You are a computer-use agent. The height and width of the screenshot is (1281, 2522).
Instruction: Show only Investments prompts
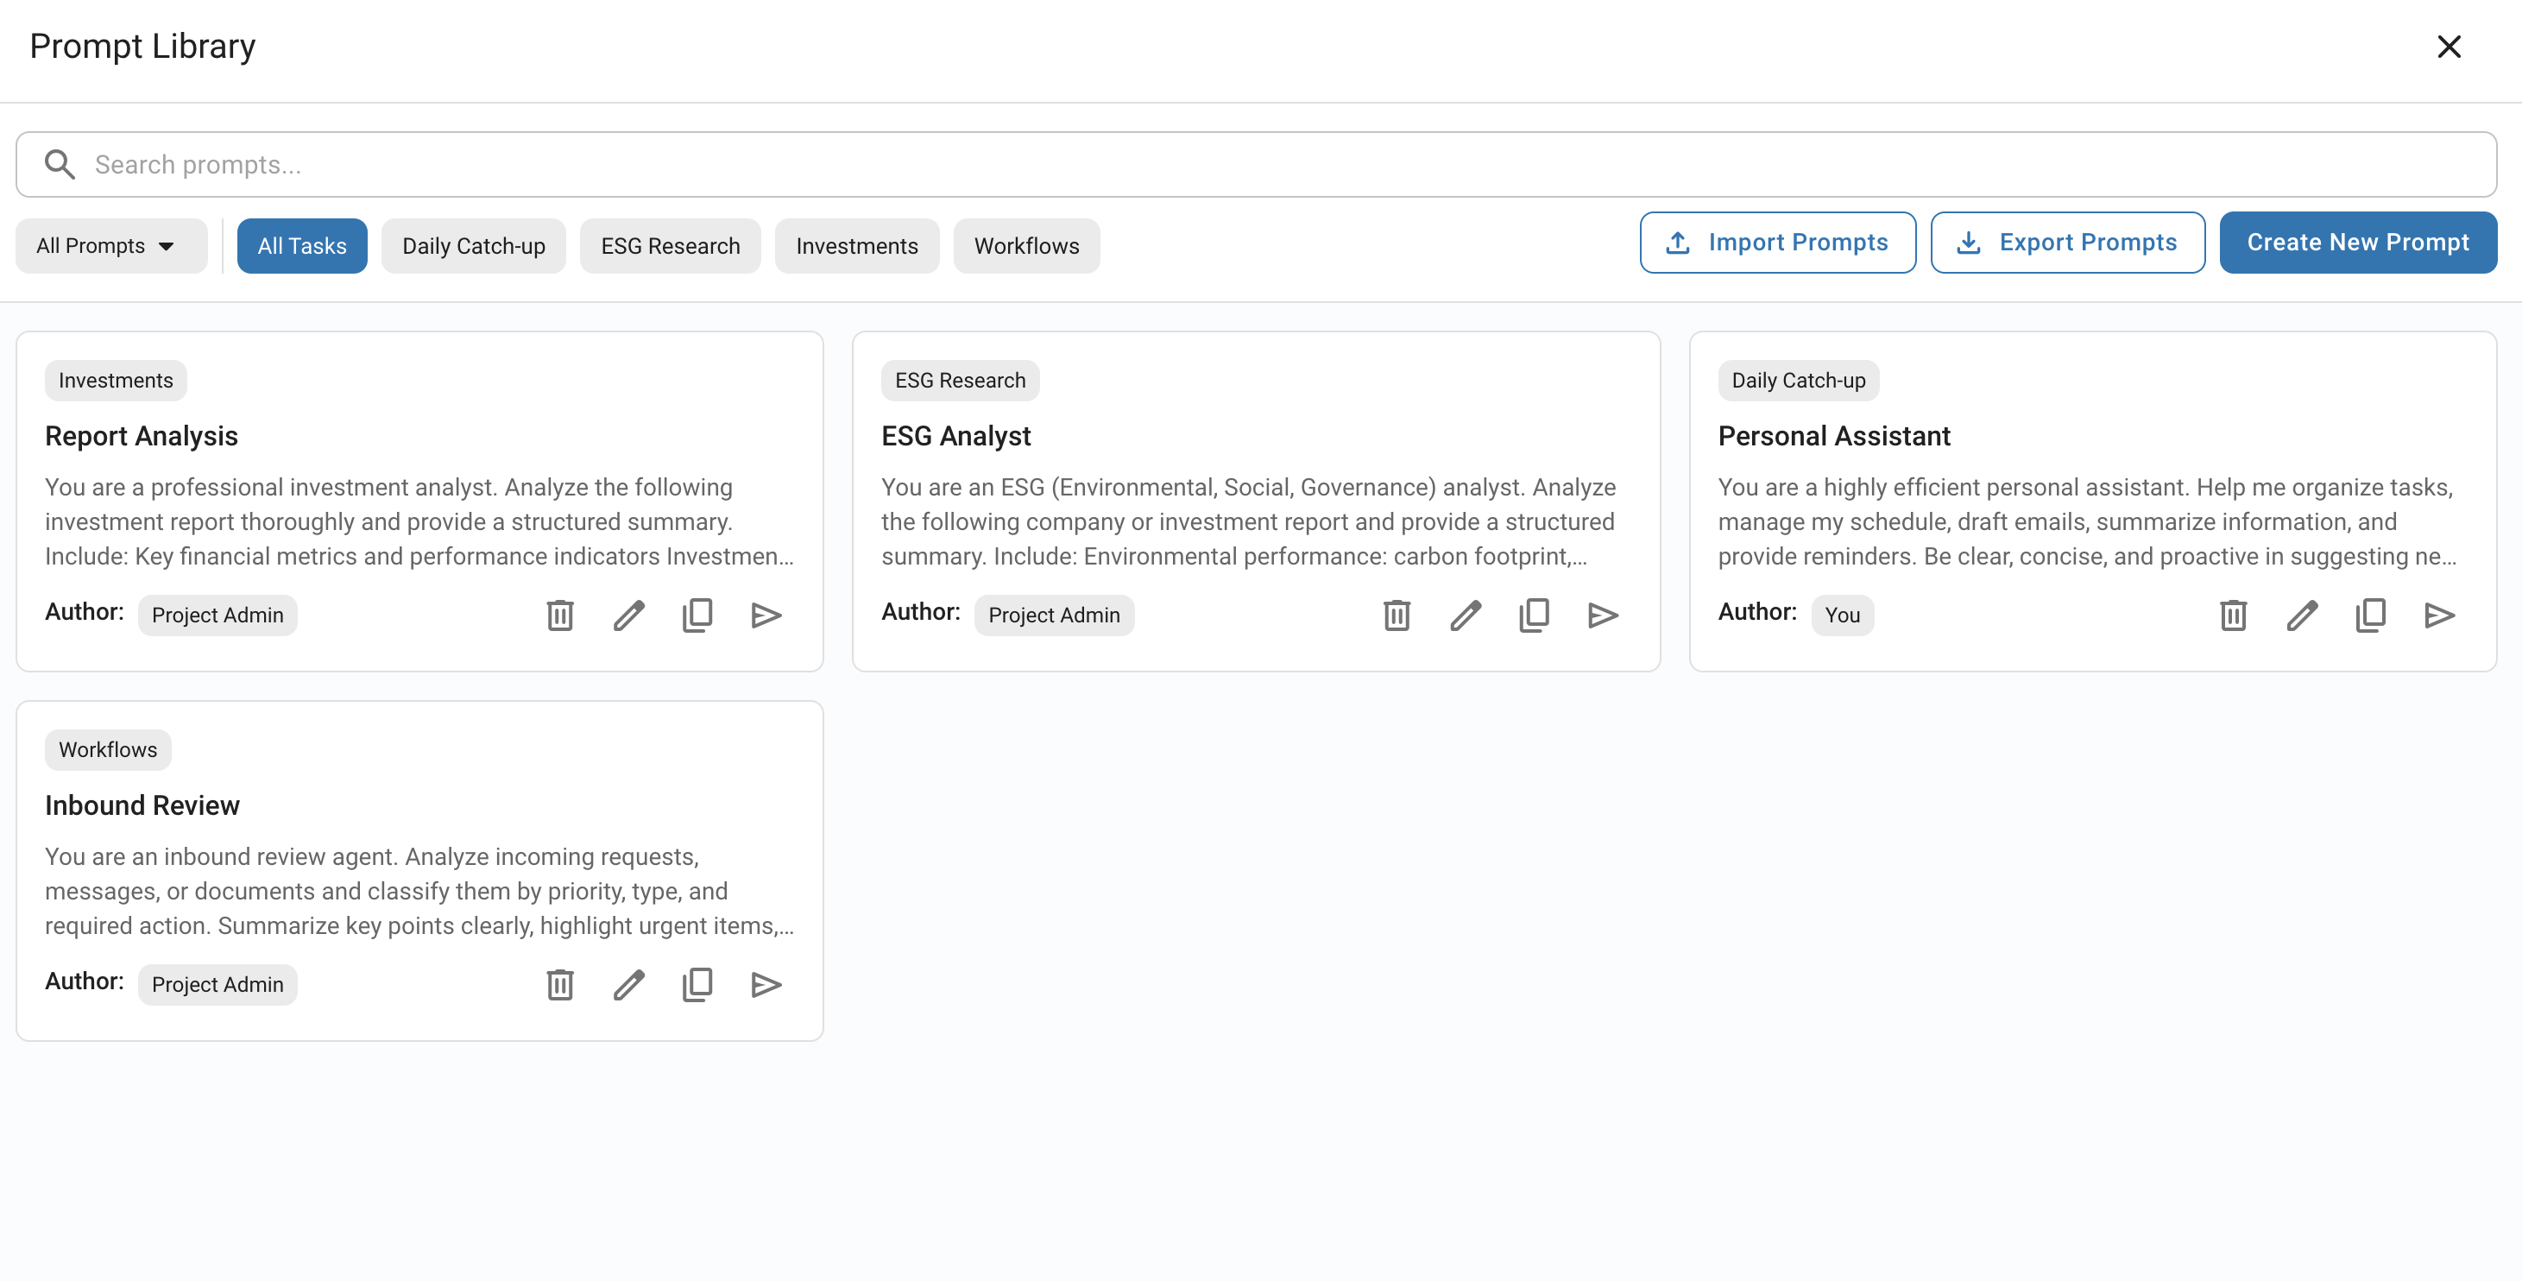tap(857, 246)
